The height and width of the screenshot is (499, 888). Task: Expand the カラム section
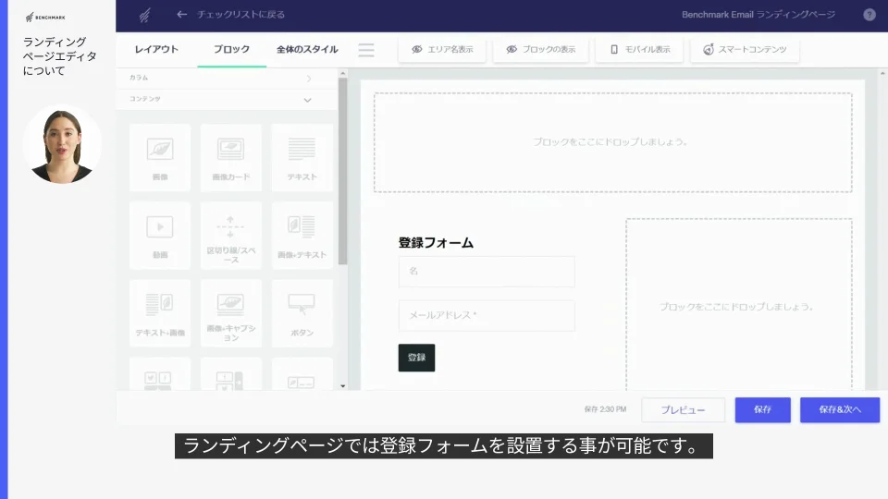click(227, 78)
